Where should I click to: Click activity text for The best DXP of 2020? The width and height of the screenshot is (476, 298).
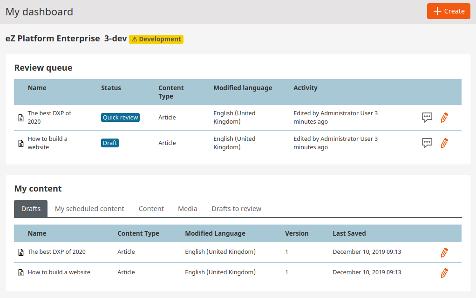[x=335, y=117]
